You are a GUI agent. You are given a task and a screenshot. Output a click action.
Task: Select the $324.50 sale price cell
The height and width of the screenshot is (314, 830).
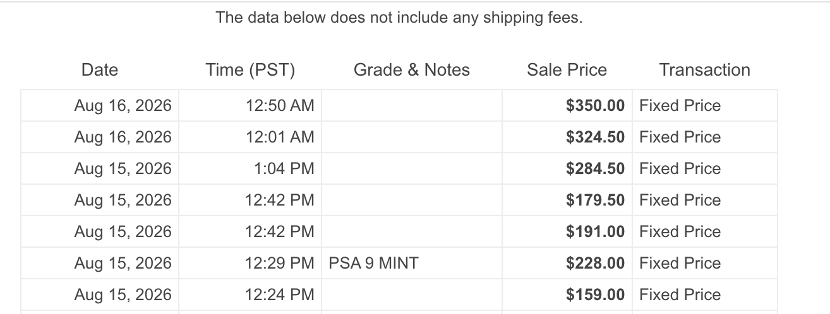567,137
